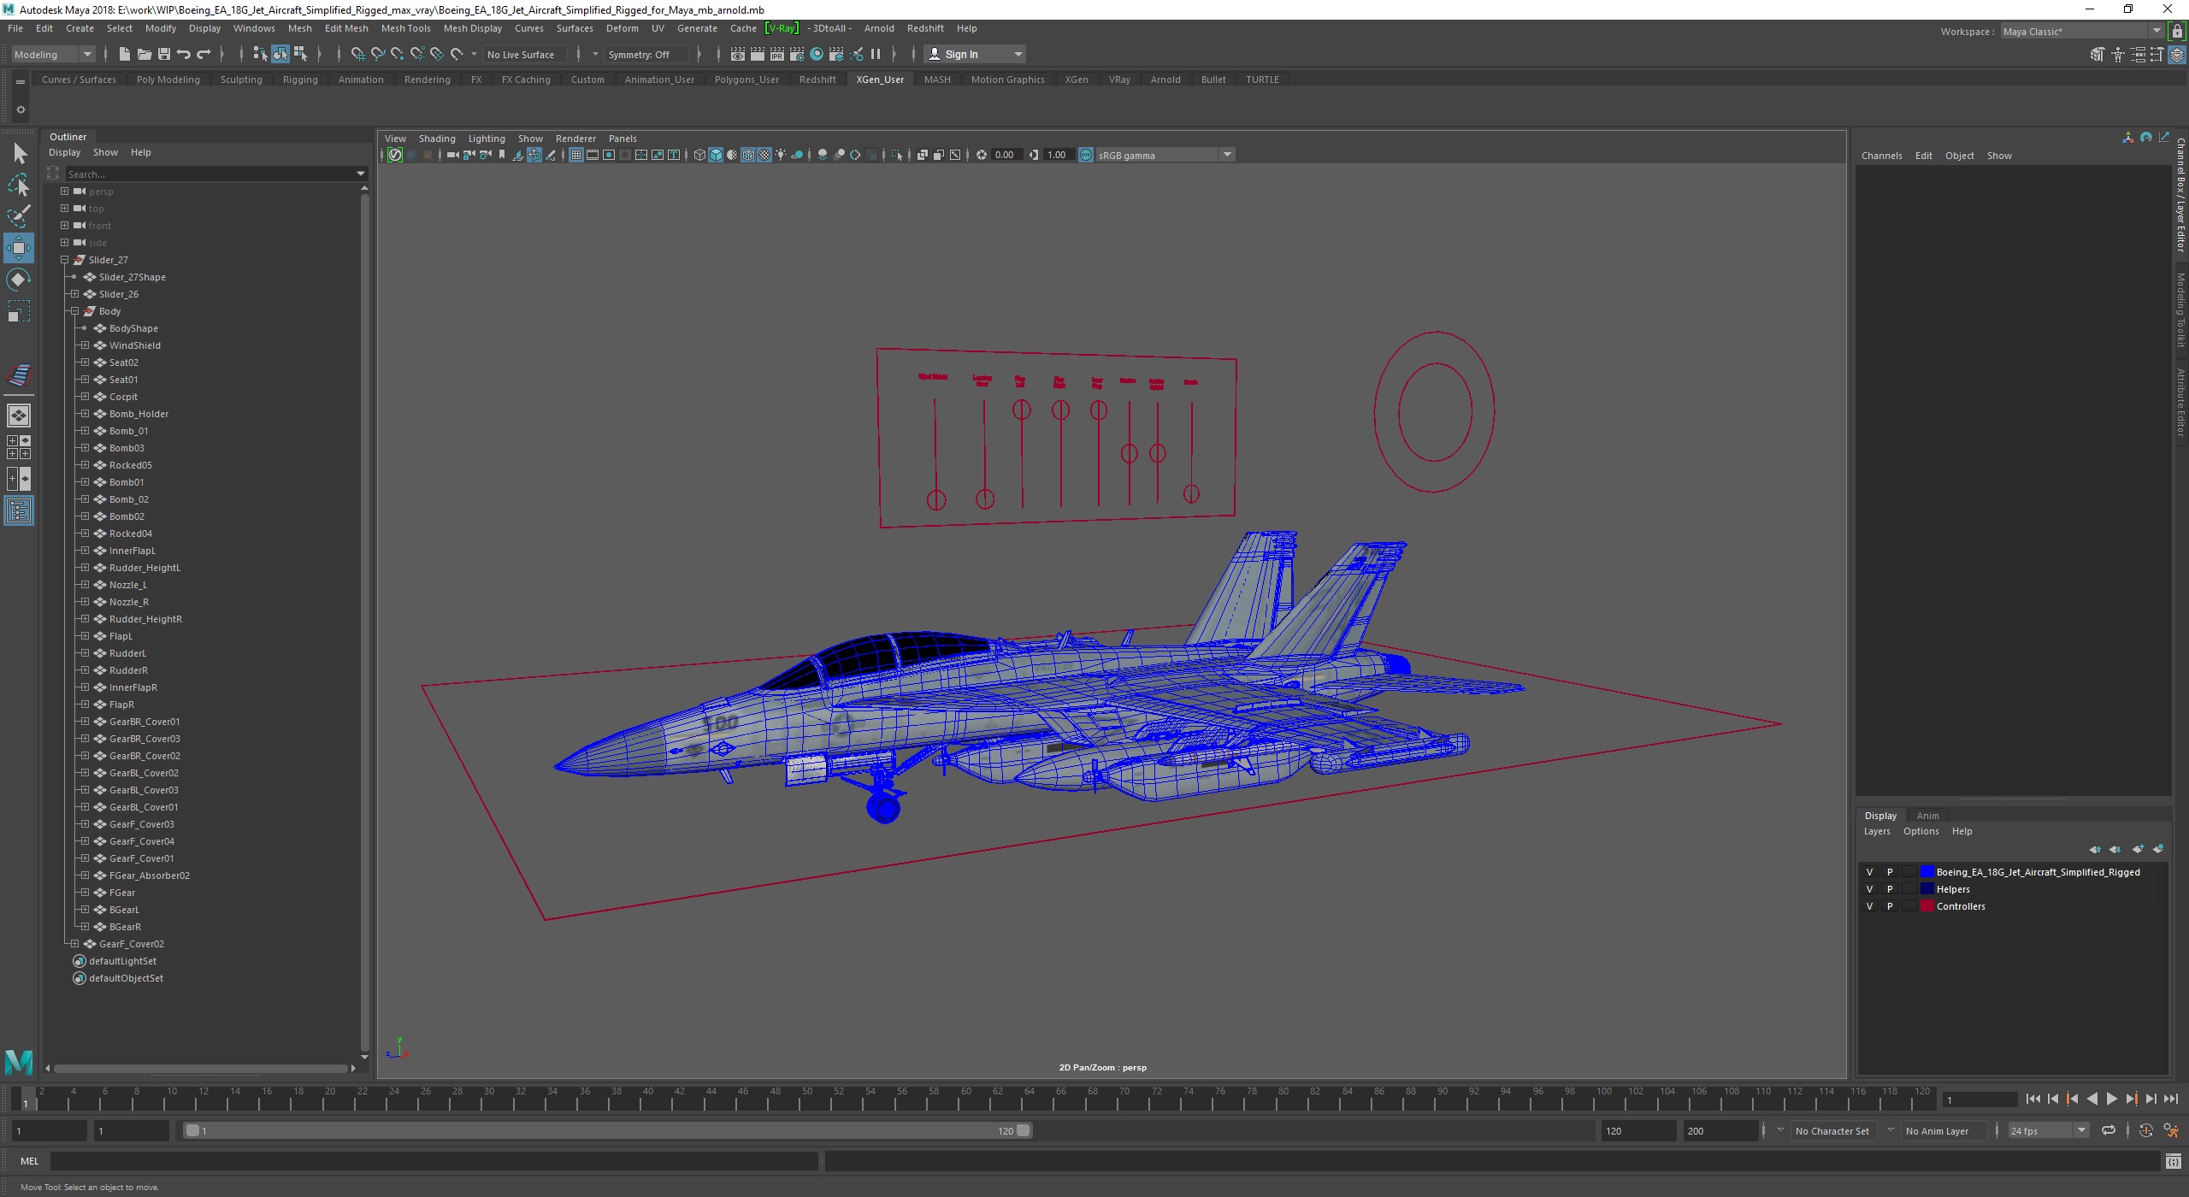Switch to four-view panel layout
The image size is (2189, 1197).
[19, 447]
